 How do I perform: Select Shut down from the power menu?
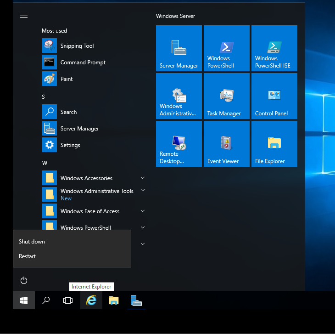point(72,241)
